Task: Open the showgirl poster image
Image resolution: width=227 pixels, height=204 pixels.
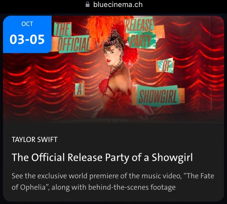Action: [x=113, y=69]
